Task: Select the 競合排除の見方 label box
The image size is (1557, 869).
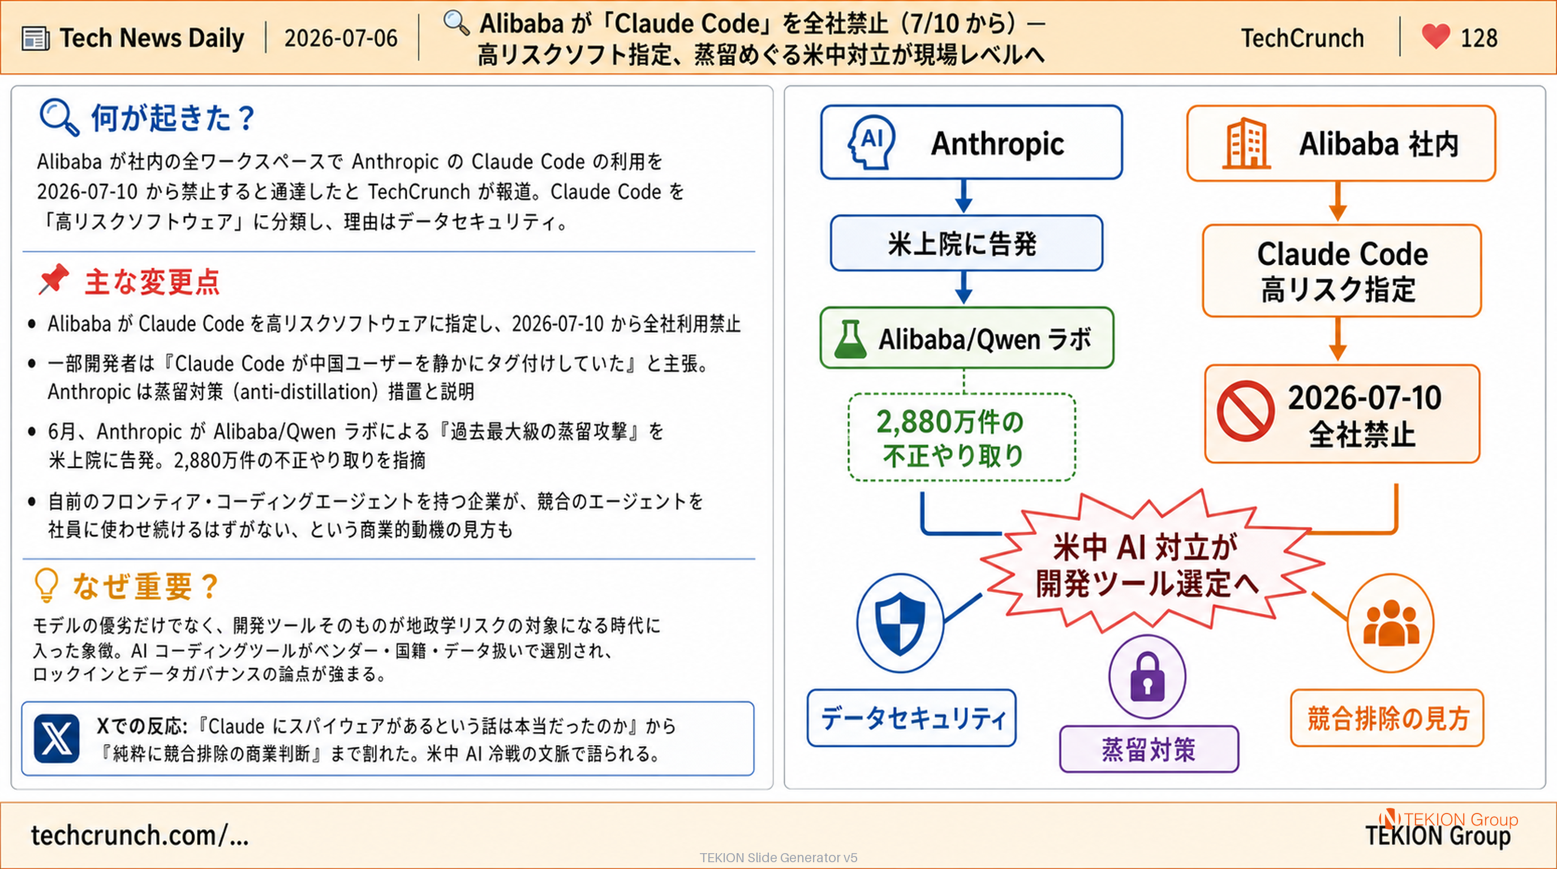Action: tap(1387, 718)
